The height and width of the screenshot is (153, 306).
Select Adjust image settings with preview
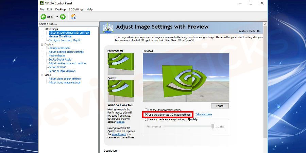point(69,33)
